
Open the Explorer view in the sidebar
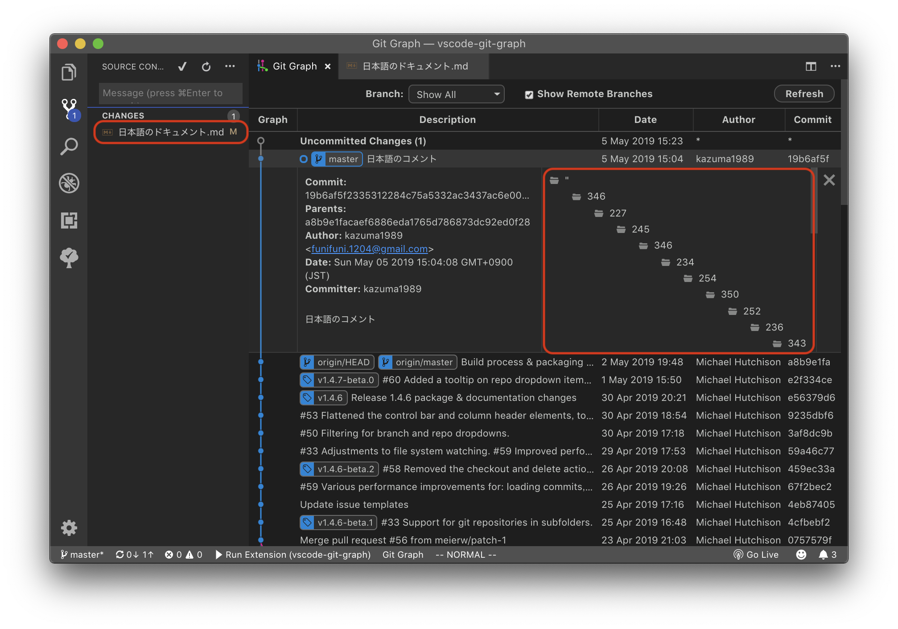[69, 72]
